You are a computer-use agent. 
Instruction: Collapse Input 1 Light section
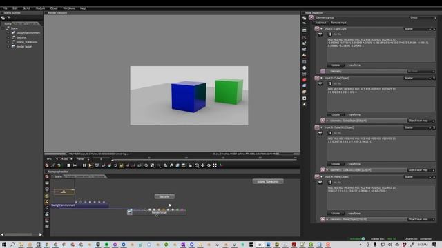[321, 29]
